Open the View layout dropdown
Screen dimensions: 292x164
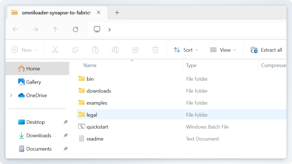pos(223,50)
